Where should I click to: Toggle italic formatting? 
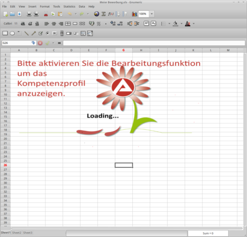(30, 24)
